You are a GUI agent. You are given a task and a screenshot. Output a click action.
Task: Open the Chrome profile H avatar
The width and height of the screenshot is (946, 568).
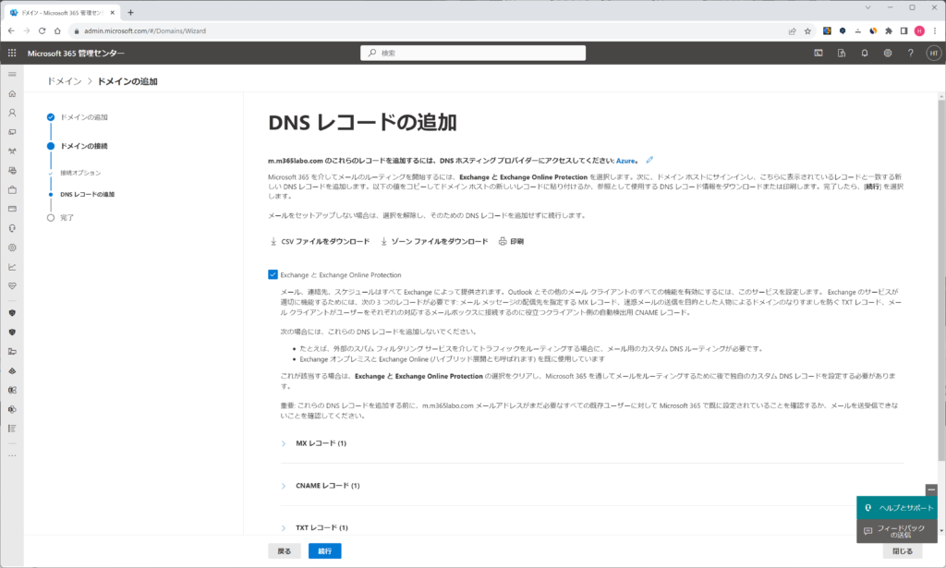pyautogui.click(x=919, y=30)
